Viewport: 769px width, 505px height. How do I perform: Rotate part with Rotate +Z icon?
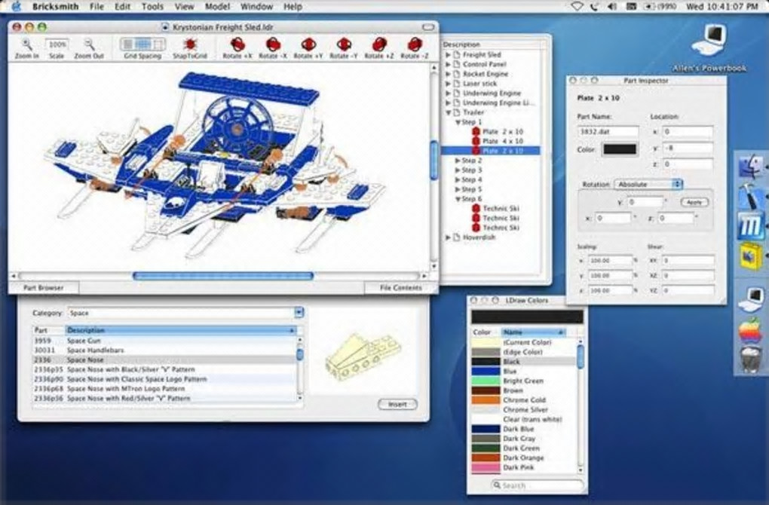point(379,44)
